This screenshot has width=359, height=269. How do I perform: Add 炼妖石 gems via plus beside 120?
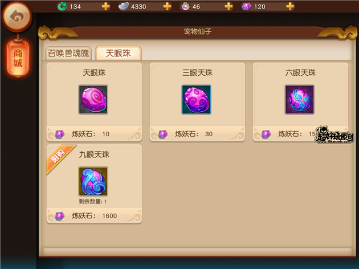click(x=290, y=6)
